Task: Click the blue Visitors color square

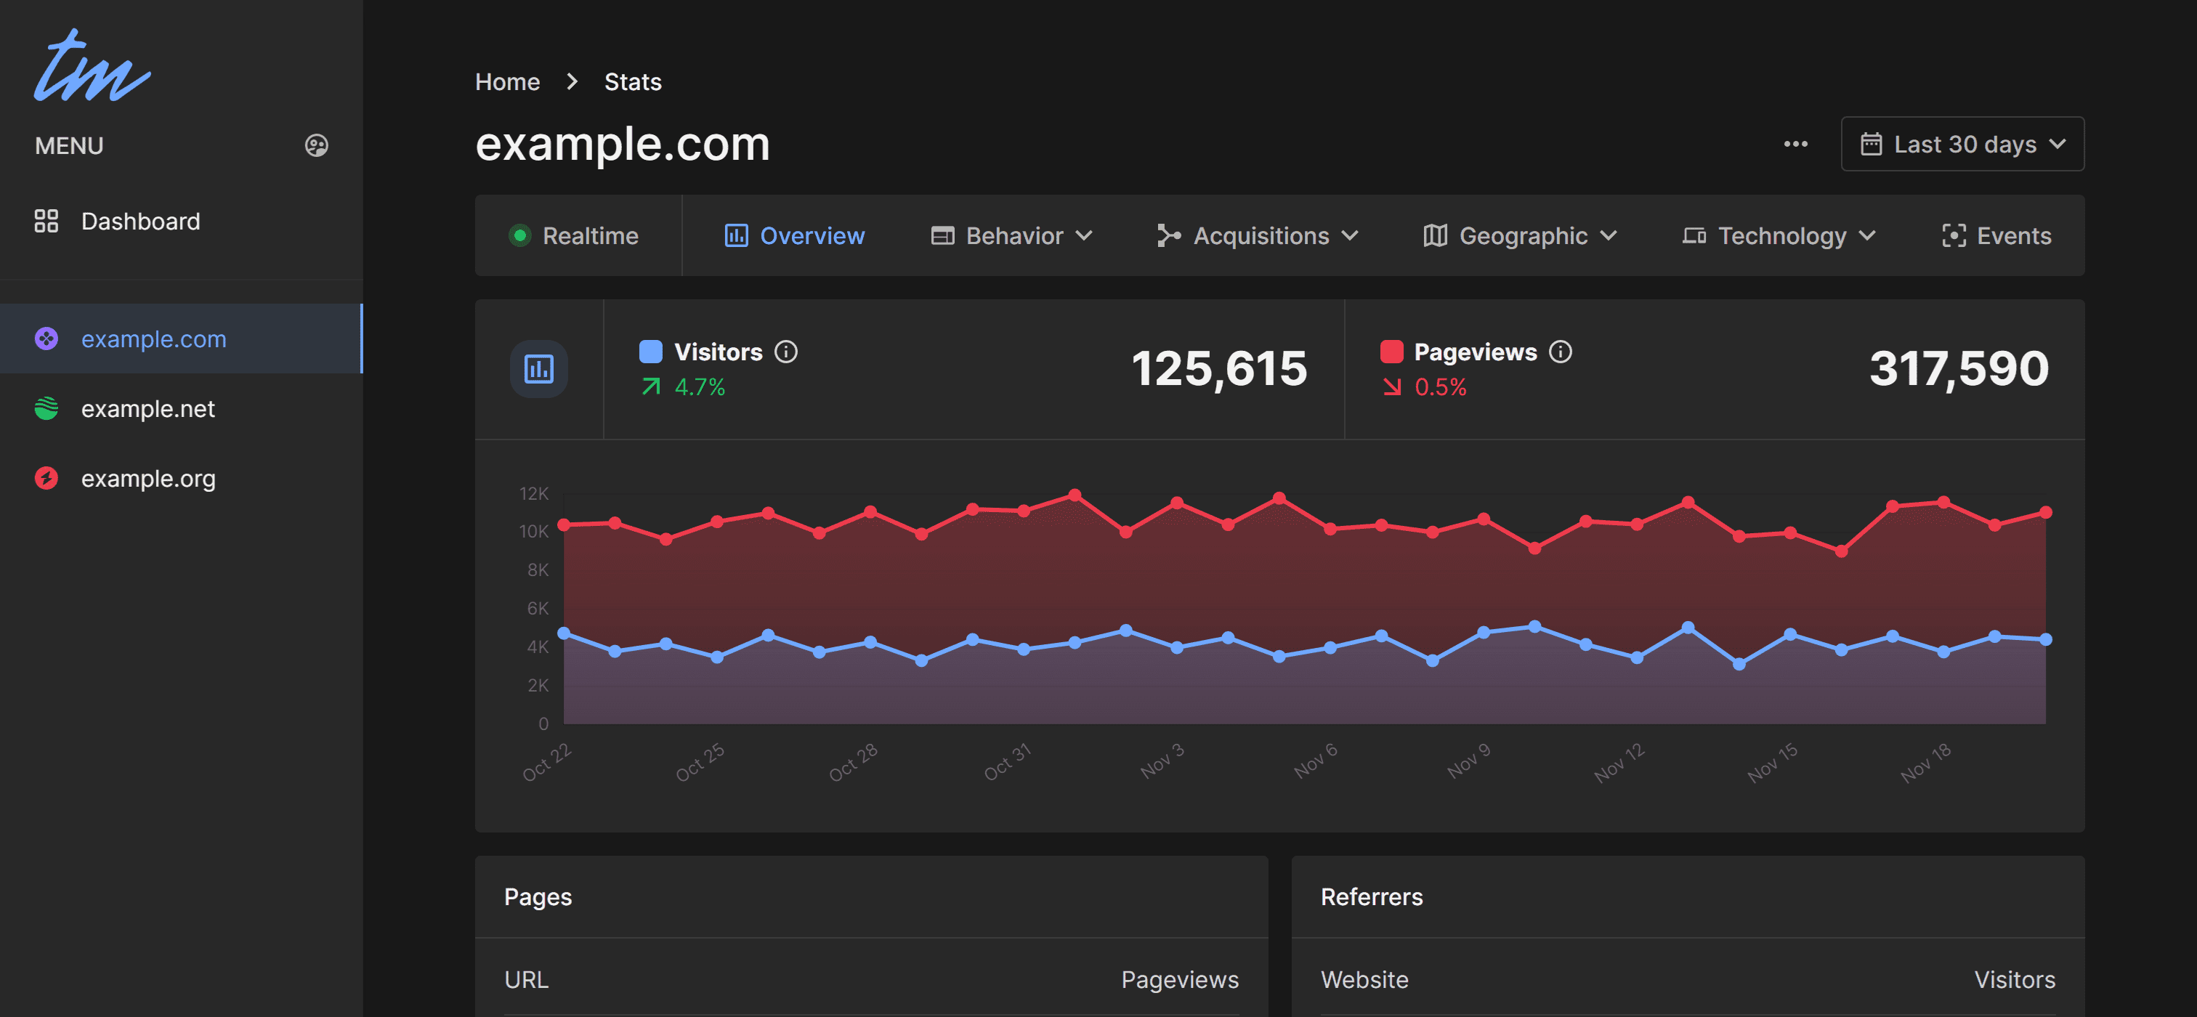Action: [651, 350]
